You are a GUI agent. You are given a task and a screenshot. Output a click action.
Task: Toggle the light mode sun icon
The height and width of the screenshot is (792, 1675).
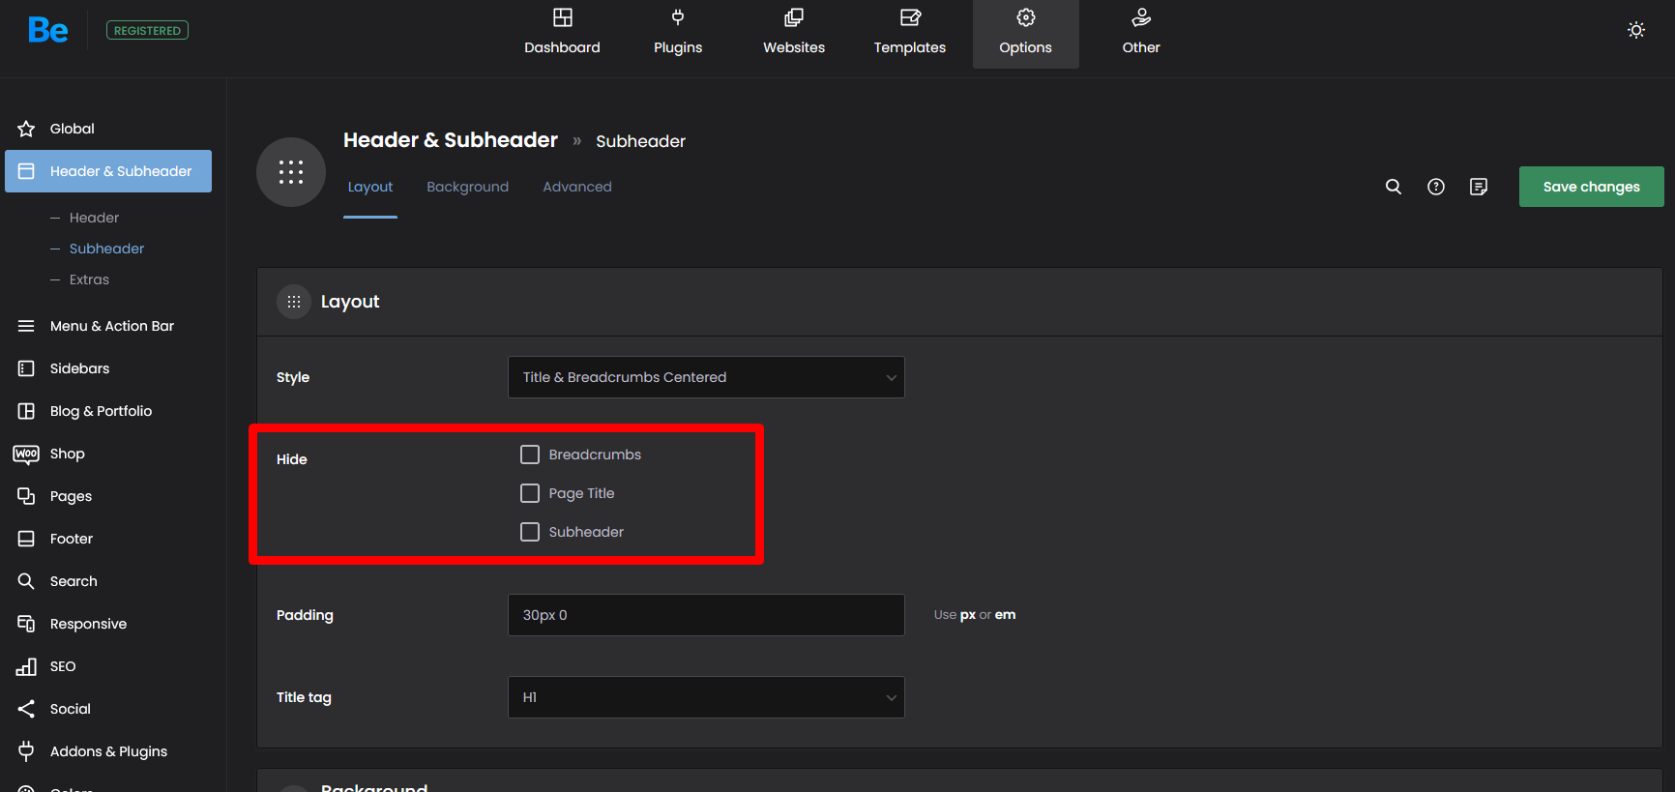point(1635,30)
